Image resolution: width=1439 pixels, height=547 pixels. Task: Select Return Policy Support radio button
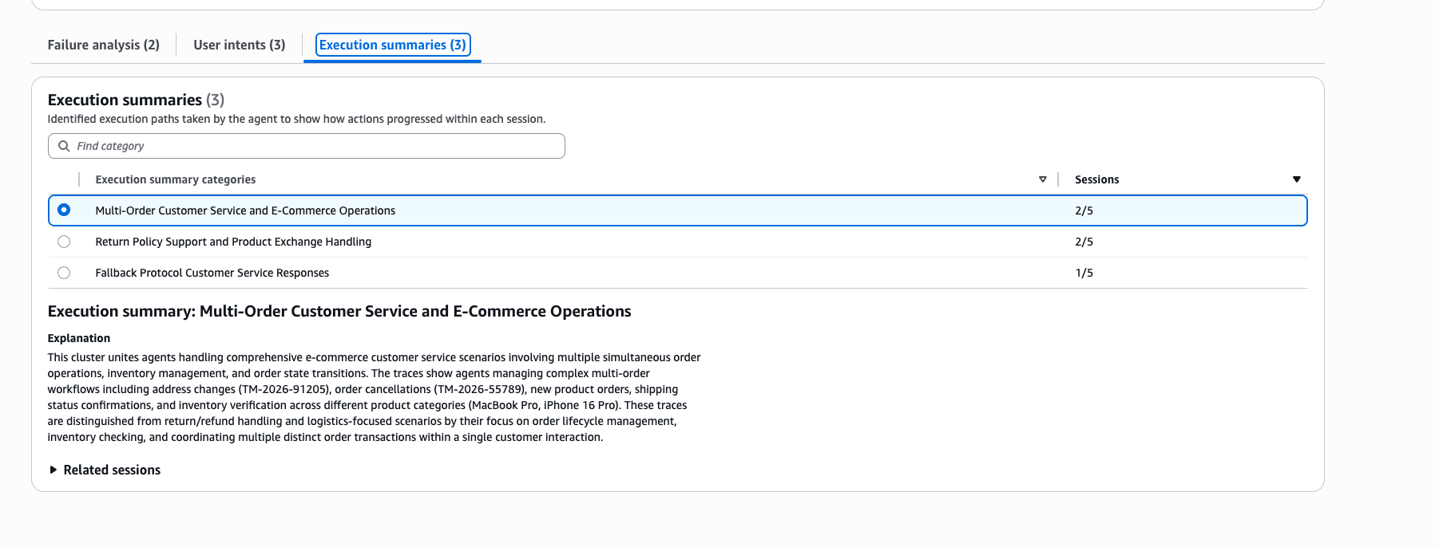(x=64, y=242)
